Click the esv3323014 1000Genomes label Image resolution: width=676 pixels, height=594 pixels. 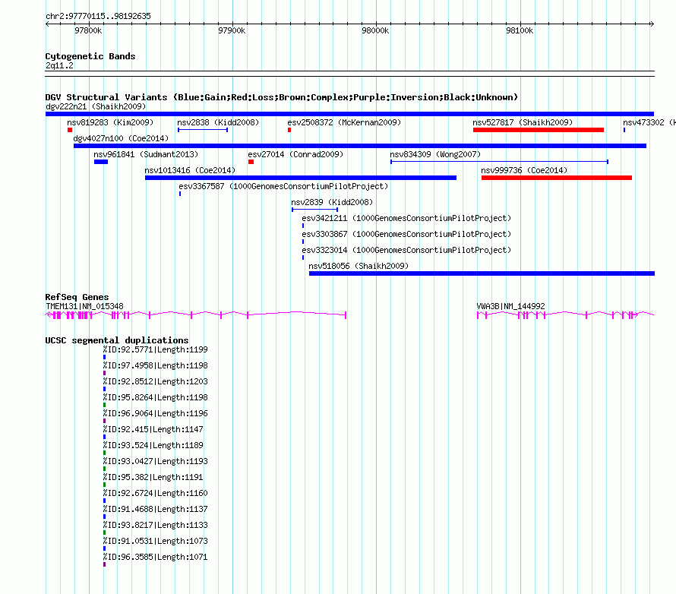point(406,250)
